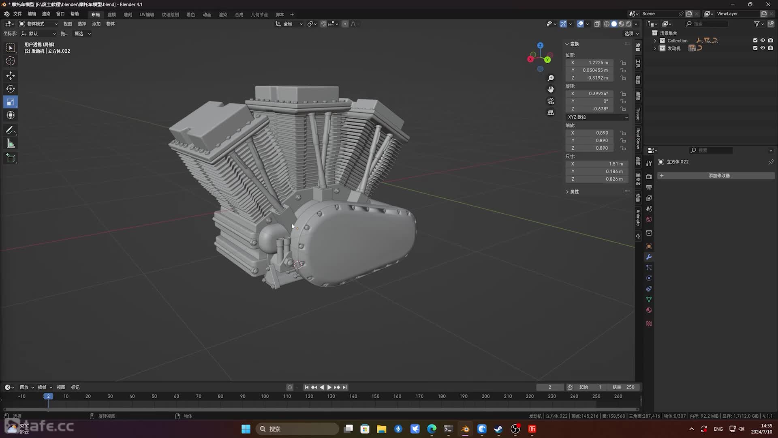The width and height of the screenshot is (778, 438).
Task: Uncheck Collection exclude checkbox in outliner
Action: (x=755, y=41)
